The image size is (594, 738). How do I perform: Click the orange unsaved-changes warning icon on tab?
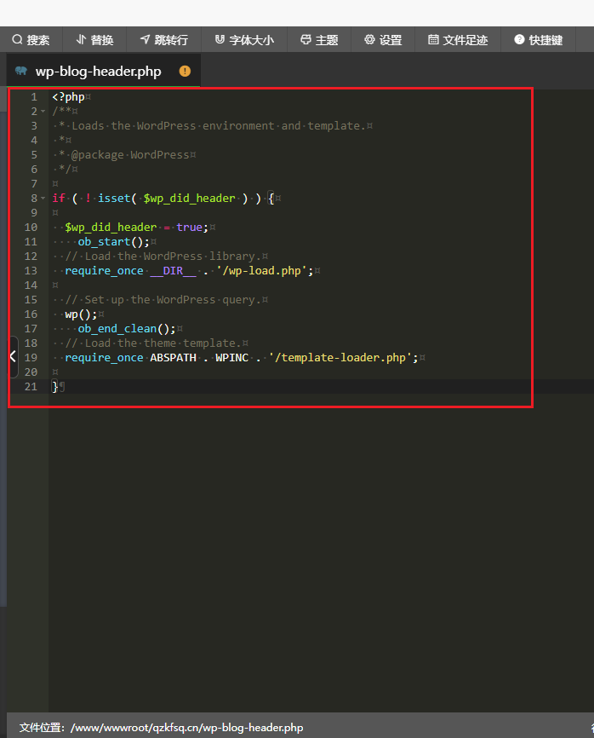click(185, 72)
